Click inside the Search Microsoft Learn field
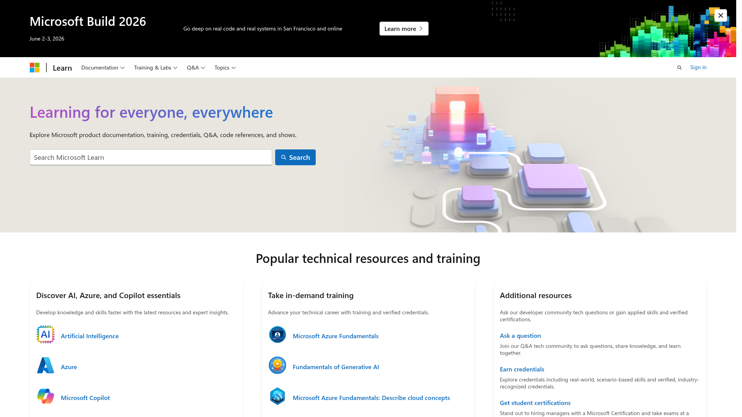Image resolution: width=742 pixels, height=417 pixels. pos(151,157)
